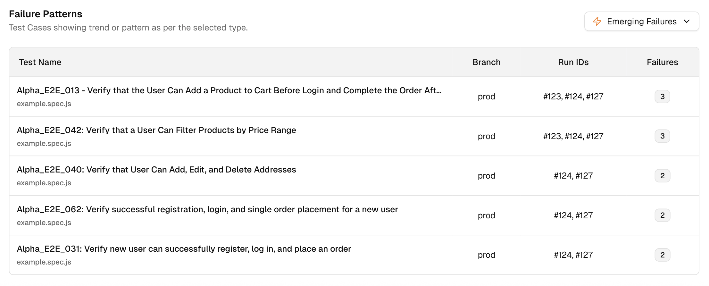Expand the Emerging Failures dropdown chevron
This screenshot has height=286, width=709.
click(687, 21)
